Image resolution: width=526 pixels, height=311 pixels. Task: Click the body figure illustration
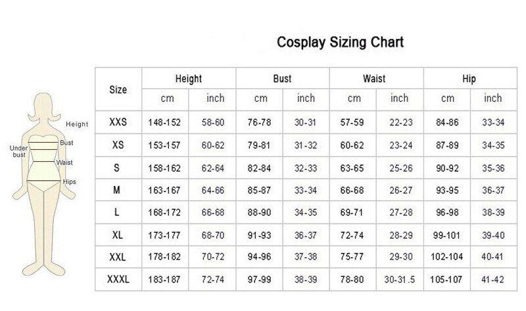(43, 184)
